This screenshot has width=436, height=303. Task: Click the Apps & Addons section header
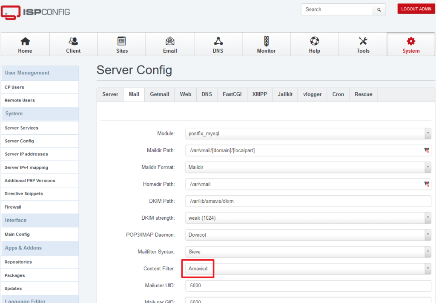pos(40,248)
